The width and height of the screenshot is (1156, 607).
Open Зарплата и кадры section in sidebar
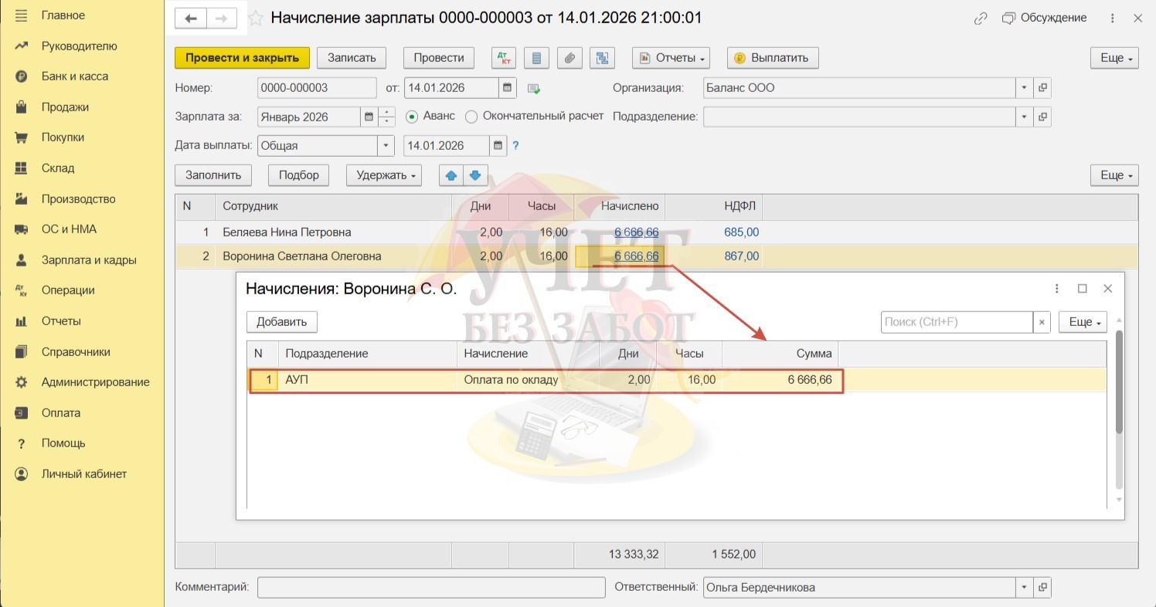click(89, 260)
